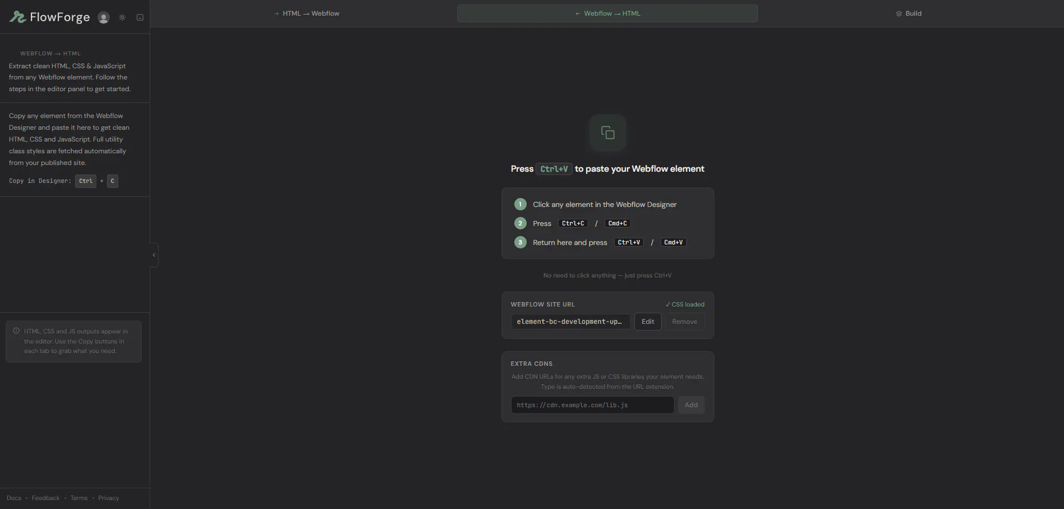Open the Feedback link

[x=45, y=498]
